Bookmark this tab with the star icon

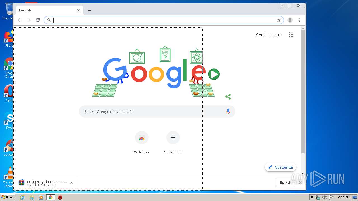point(279,20)
